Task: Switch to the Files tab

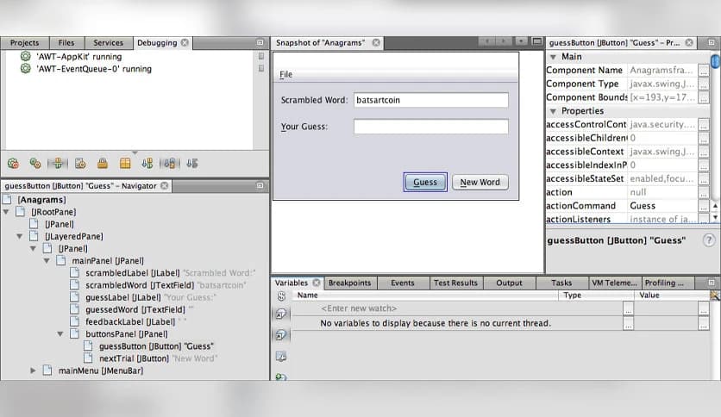Action: (x=66, y=43)
